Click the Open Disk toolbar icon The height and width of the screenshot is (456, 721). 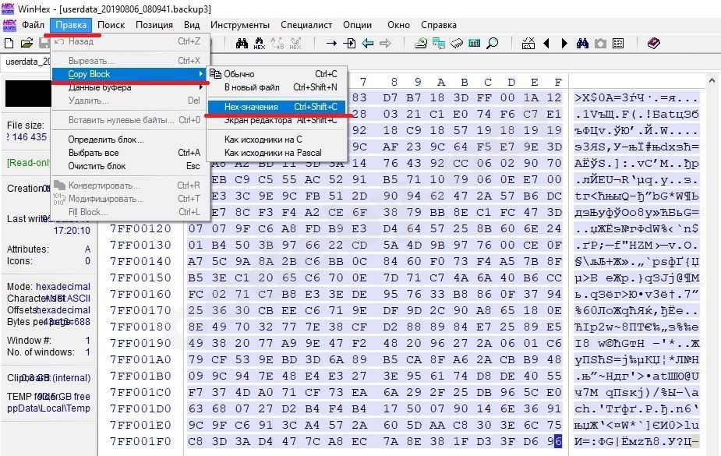[x=421, y=43]
